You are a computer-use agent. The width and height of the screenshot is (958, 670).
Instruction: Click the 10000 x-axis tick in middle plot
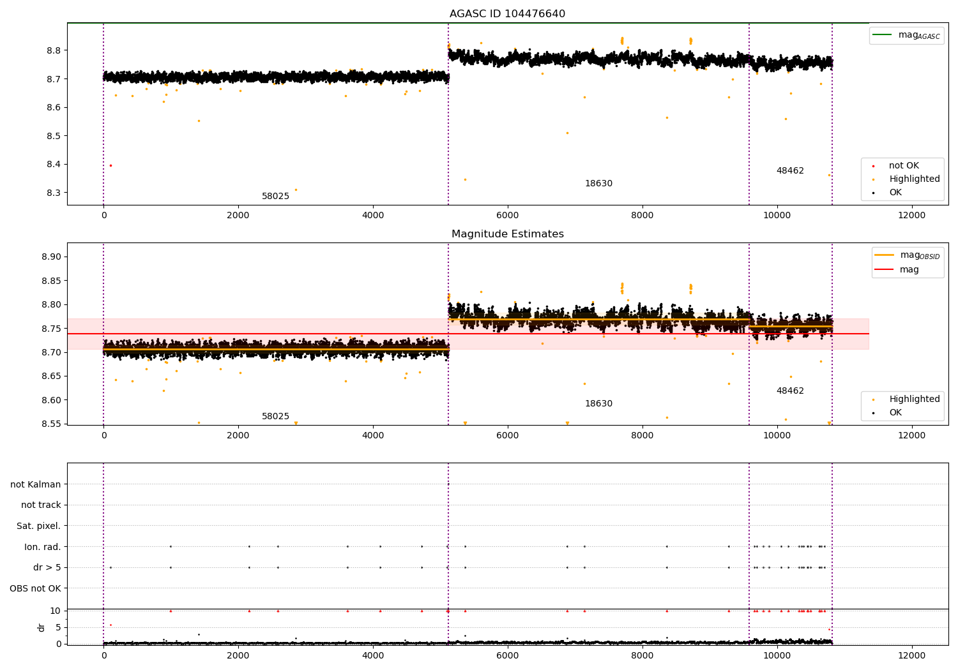[777, 435]
